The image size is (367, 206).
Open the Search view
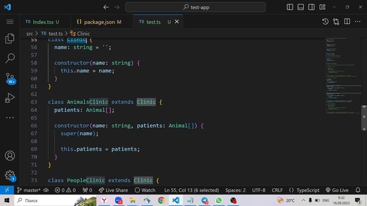point(10,58)
